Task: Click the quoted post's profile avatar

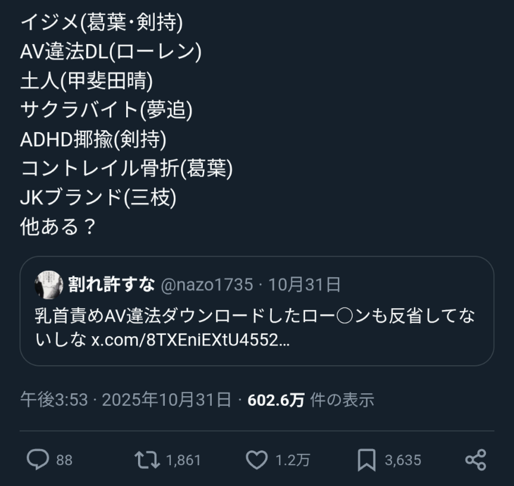Action: click(49, 285)
